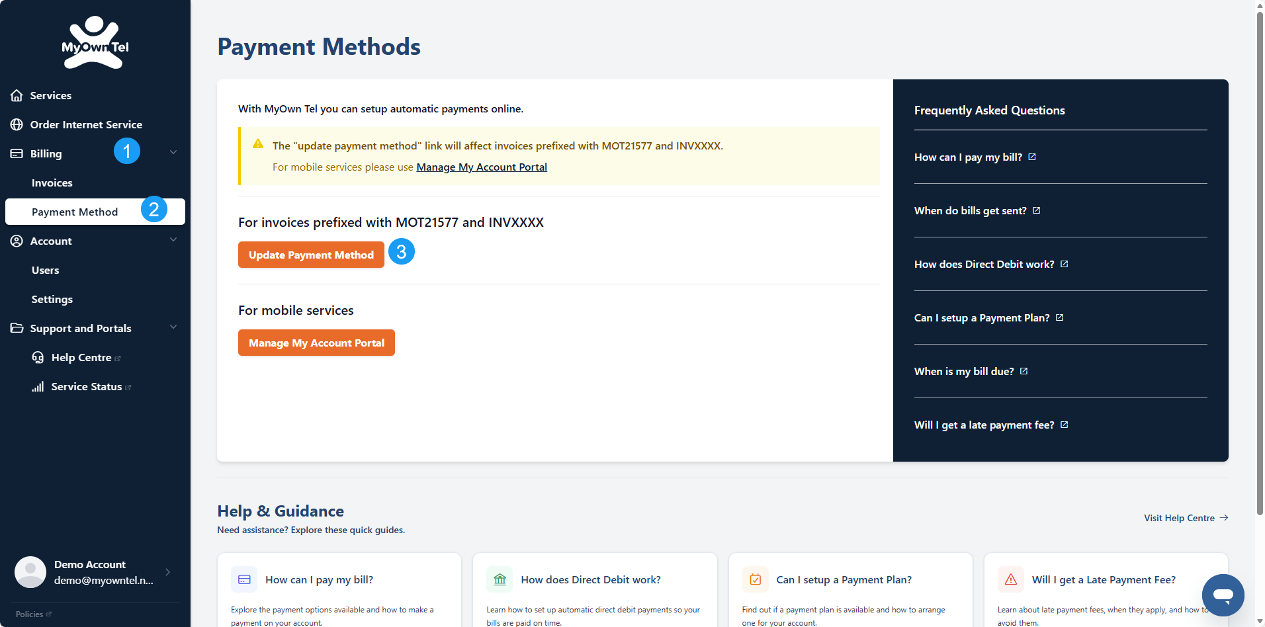Viewport: 1265px width, 627px height.
Task: Open Help Centre from the sidebar
Action: tap(95, 357)
